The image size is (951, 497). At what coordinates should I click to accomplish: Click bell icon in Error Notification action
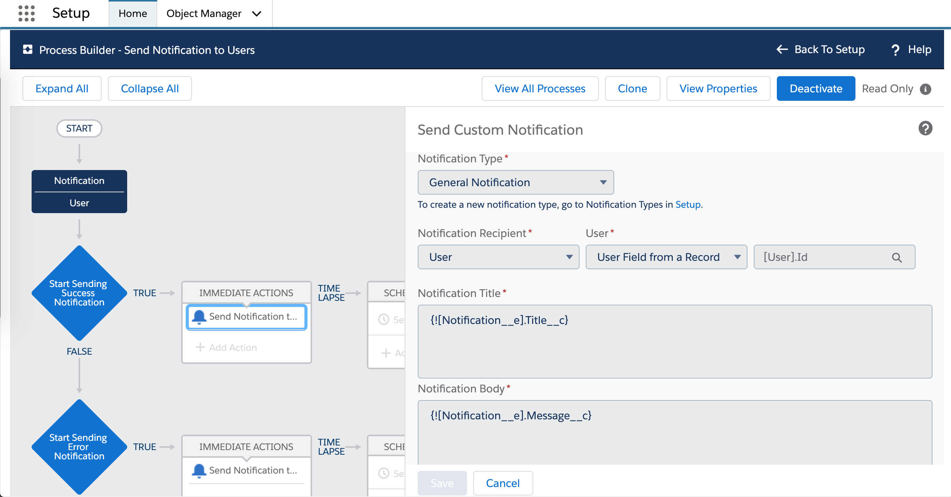tap(199, 470)
